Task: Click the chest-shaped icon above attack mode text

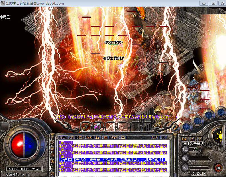Action: tap(199, 139)
